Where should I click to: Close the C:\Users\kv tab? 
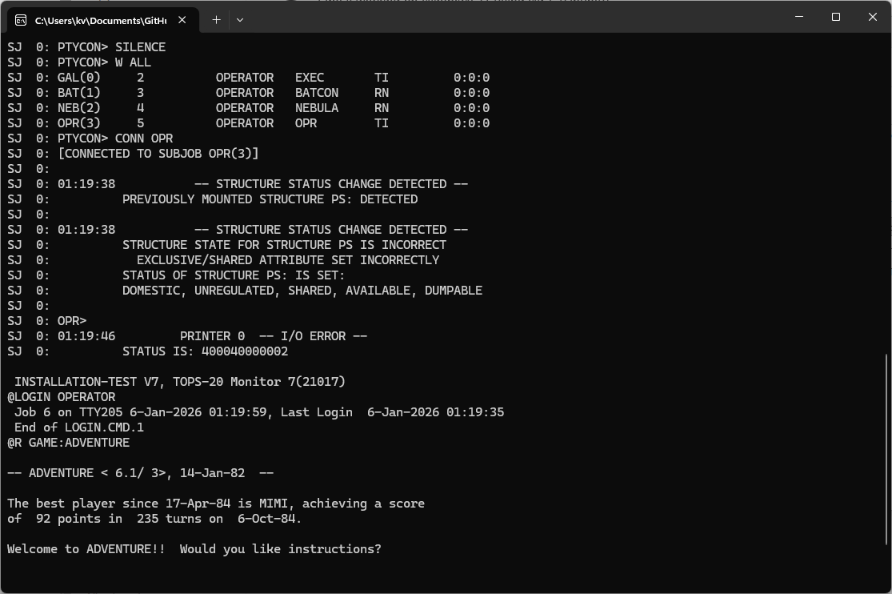(182, 20)
